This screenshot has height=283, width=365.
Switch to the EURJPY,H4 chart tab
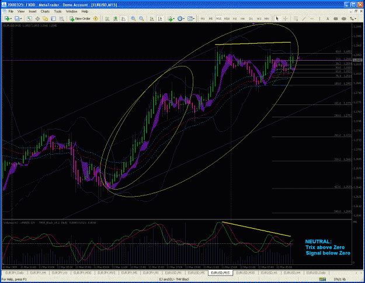click(x=38, y=272)
